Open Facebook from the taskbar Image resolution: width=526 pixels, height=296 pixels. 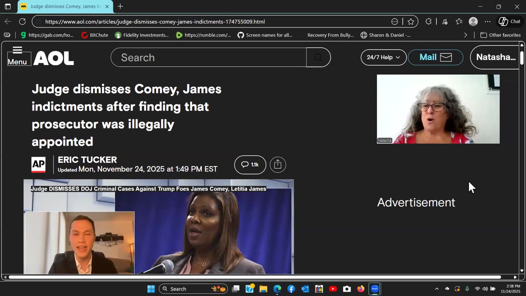[x=291, y=289]
